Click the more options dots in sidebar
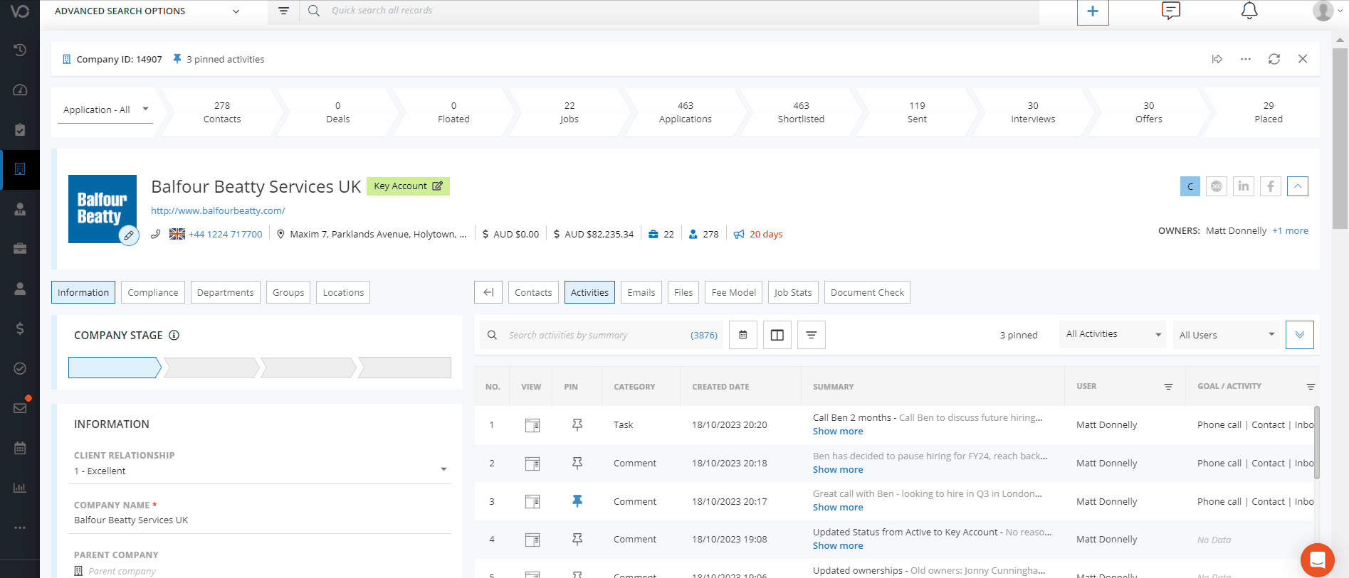 pos(20,528)
